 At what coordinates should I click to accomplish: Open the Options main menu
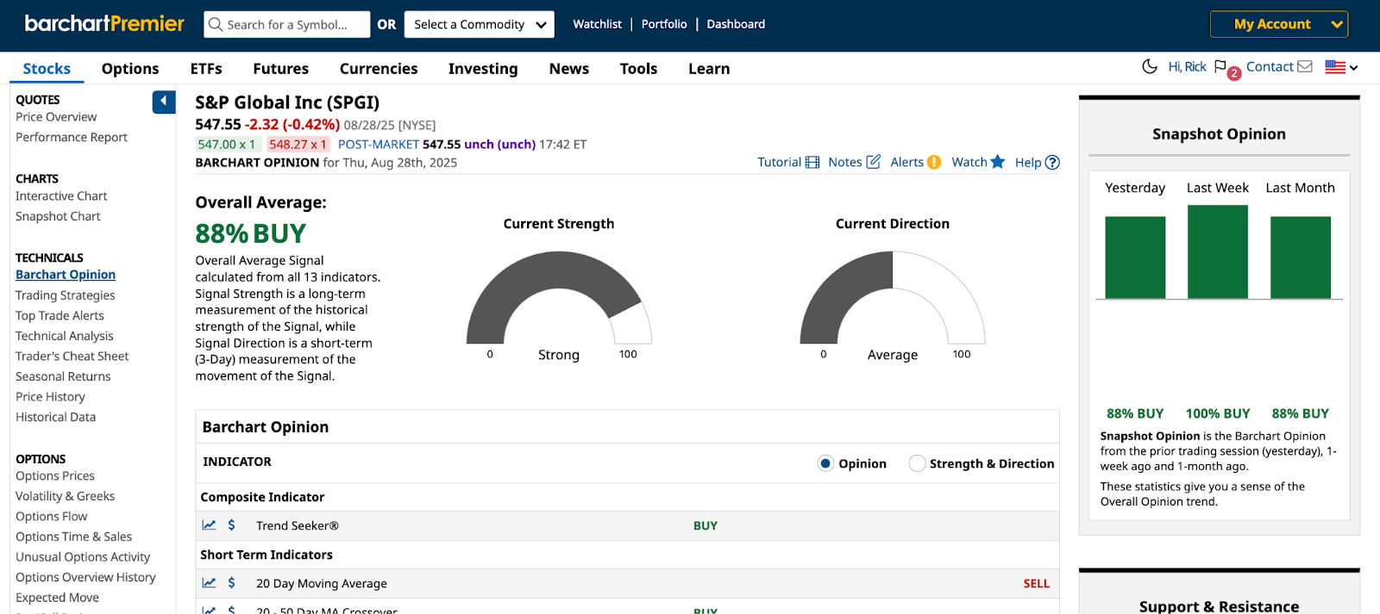[130, 68]
